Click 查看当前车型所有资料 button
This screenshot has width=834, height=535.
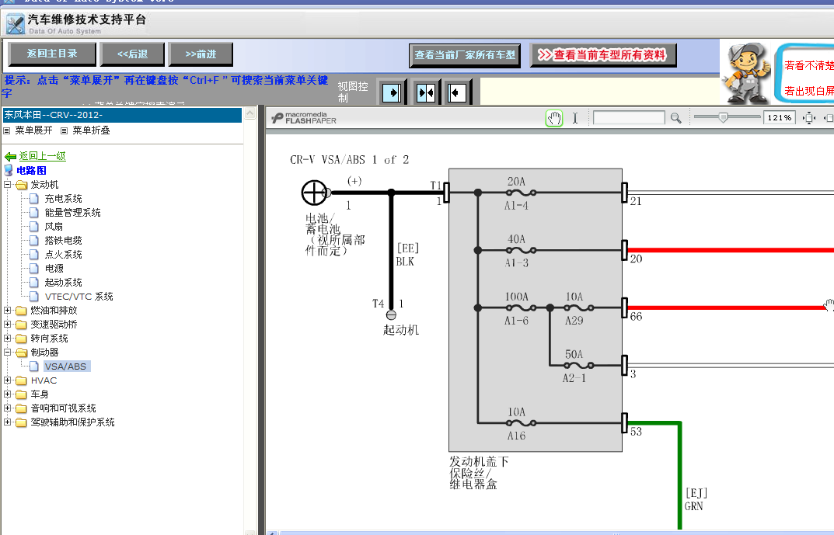(x=602, y=55)
